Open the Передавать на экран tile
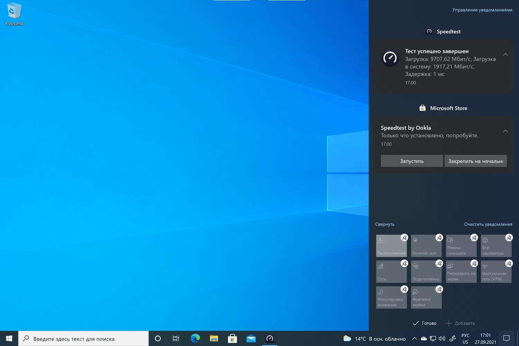Image resolution: width=519 pixels, height=346 pixels. coord(461,272)
